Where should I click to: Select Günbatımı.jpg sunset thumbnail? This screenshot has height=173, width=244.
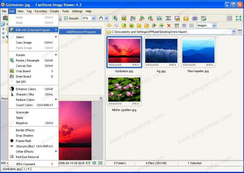click(x=124, y=52)
